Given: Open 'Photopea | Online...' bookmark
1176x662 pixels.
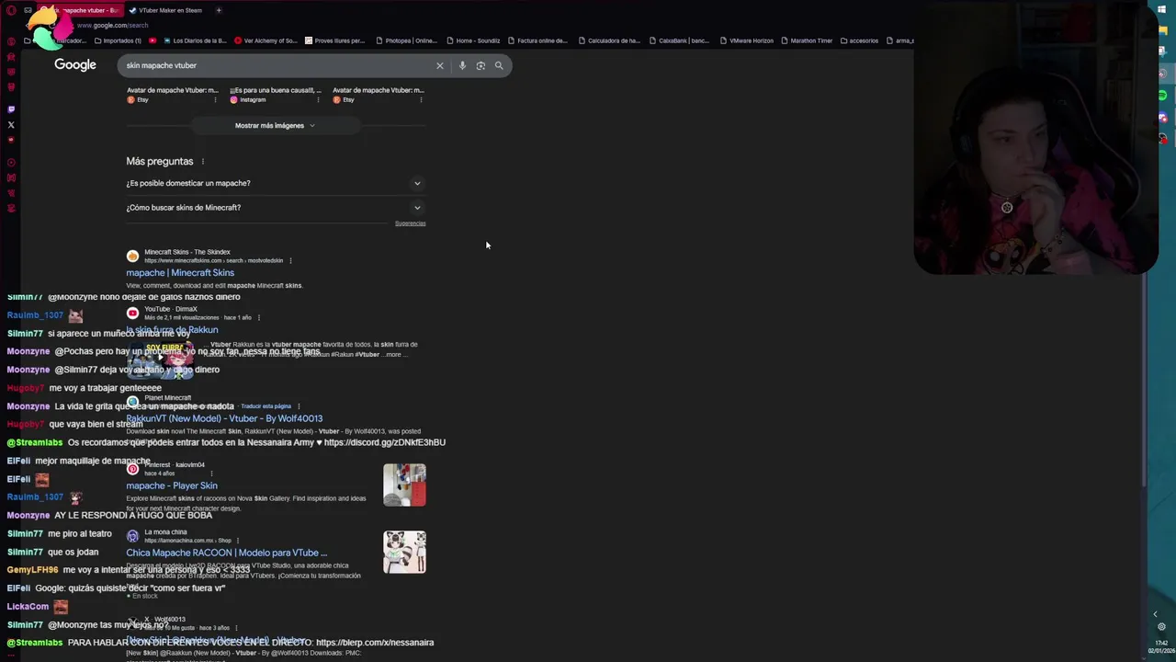Looking at the screenshot, I should [405, 40].
